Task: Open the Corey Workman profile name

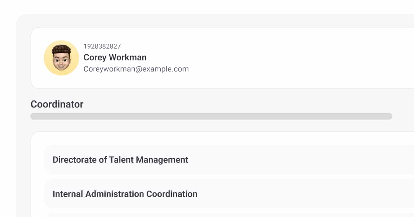Action: tap(115, 57)
